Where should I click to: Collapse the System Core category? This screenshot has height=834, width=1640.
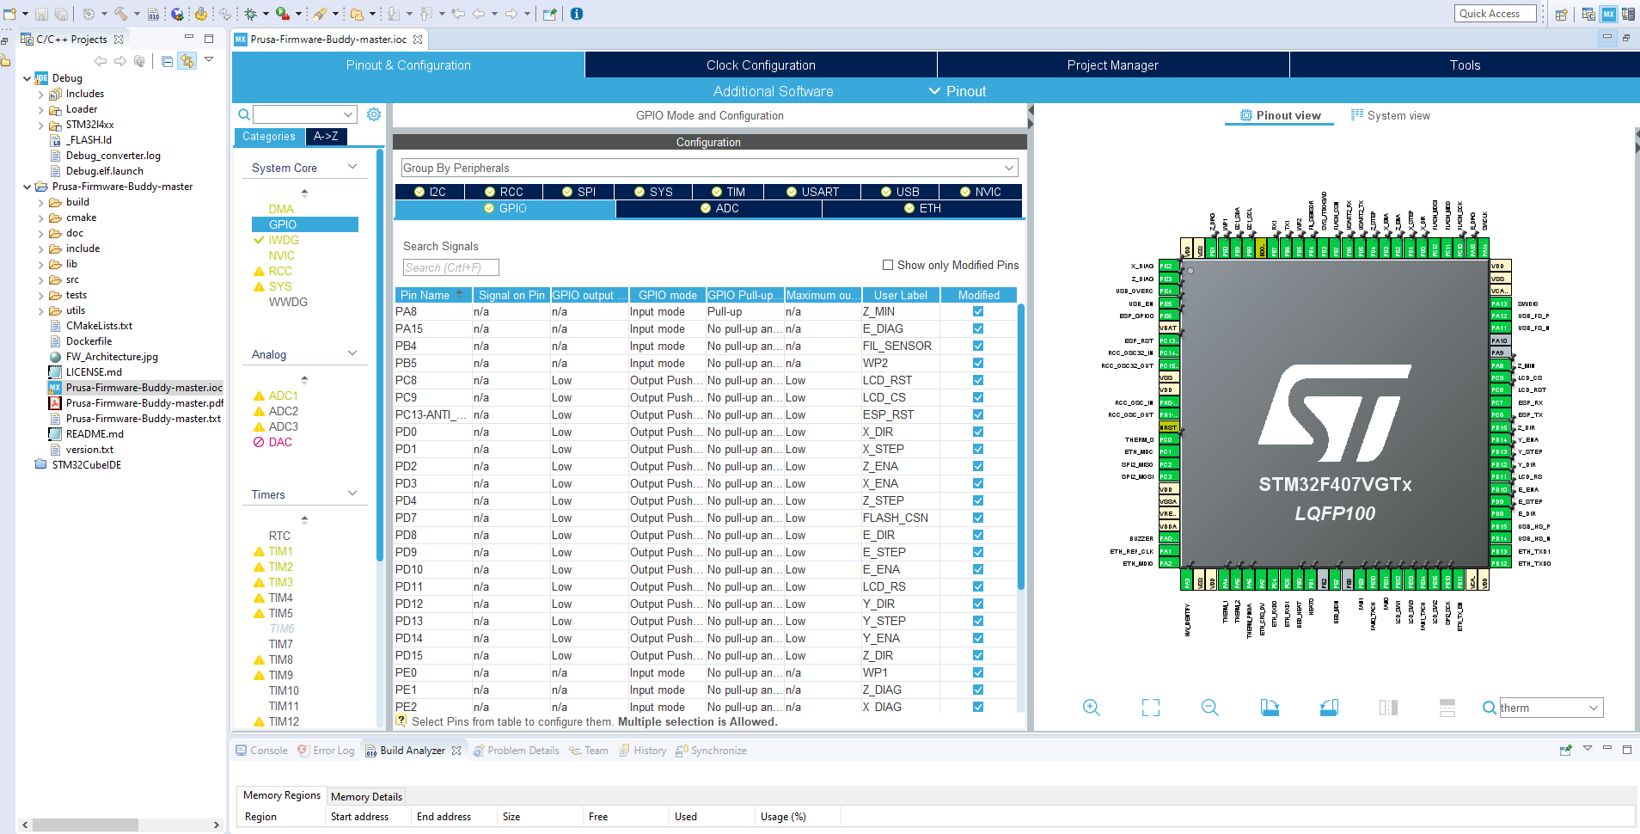(352, 167)
